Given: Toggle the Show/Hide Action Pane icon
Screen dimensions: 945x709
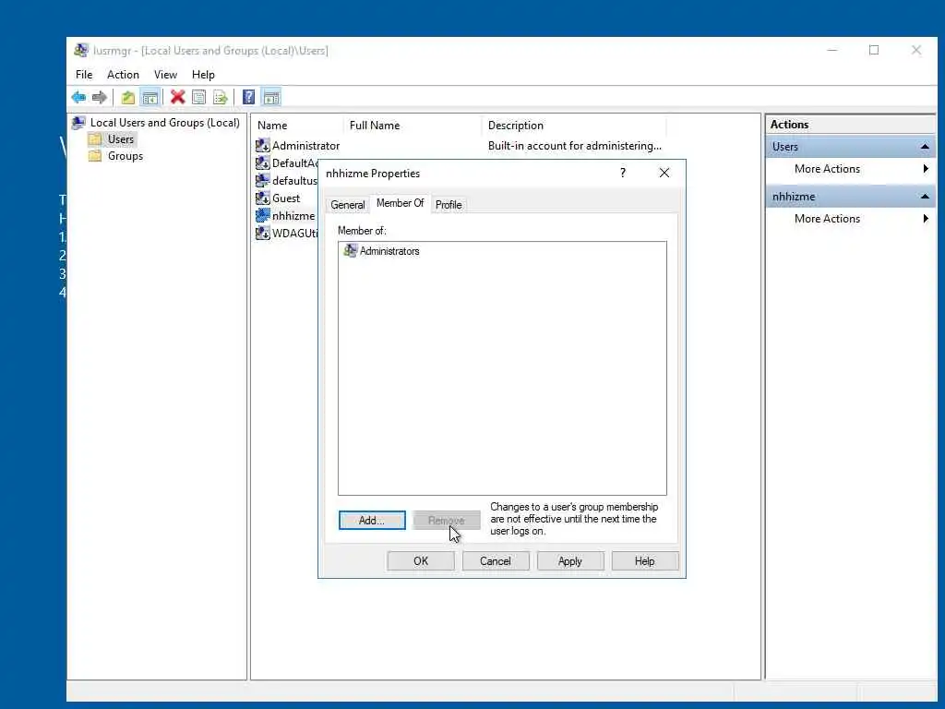Looking at the screenshot, I should click(272, 97).
